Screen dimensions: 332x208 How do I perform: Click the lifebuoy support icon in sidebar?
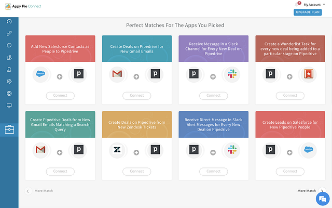[x=9, y=94]
